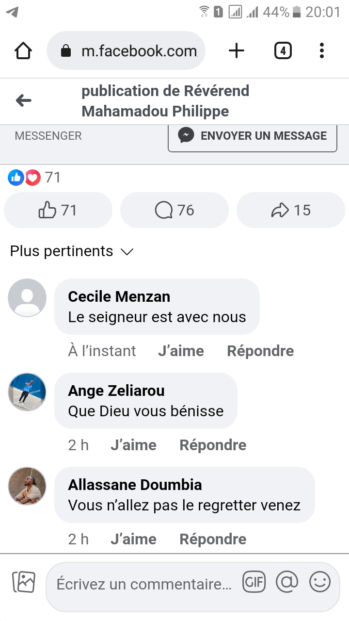Click the Écrivez un commentaire field
Screen dimensions: 349x621
144,584
